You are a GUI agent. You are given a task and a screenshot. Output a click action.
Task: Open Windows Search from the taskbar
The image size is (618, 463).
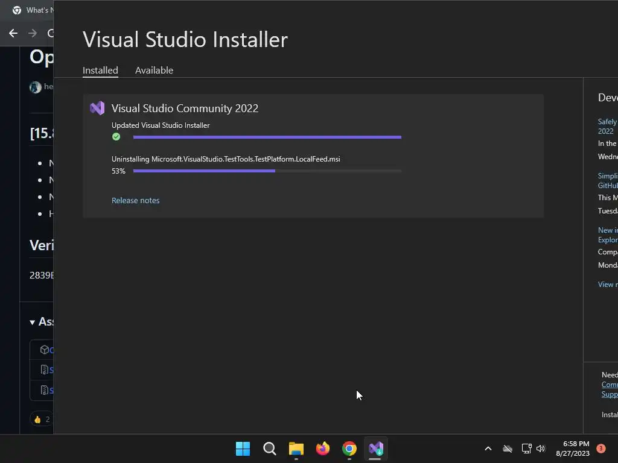click(x=270, y=449)
